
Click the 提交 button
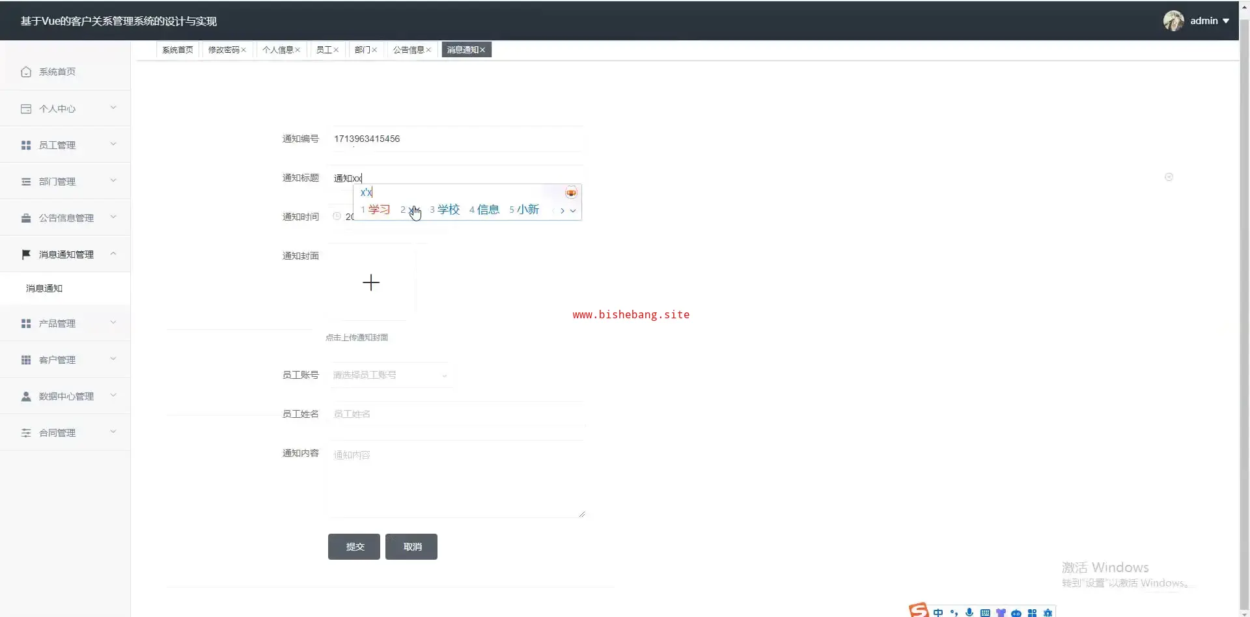coord(354,547)
